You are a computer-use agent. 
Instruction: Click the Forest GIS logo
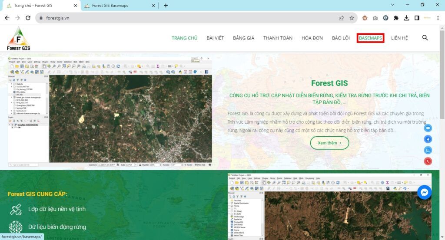(x=18, y=39)
